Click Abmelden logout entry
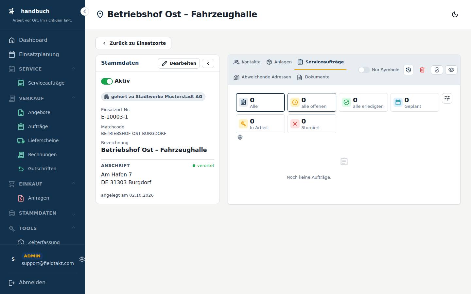This screenshot has width=471, height=294. (43, 283)
